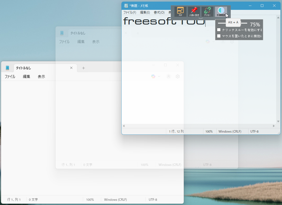Click 100% zoom in the メモ帳 status bar
Screen dimensions: 282x205
[209, 132]
